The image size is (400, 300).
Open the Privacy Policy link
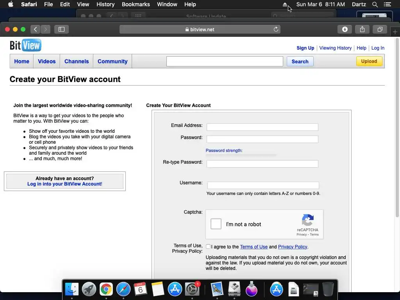coord(292,247)
